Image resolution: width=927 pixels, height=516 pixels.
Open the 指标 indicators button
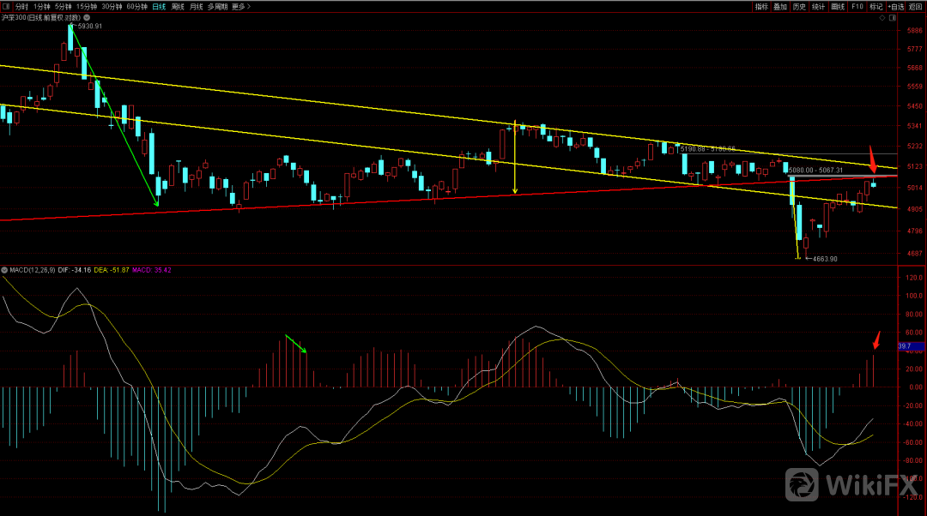(x=761, y=6)
